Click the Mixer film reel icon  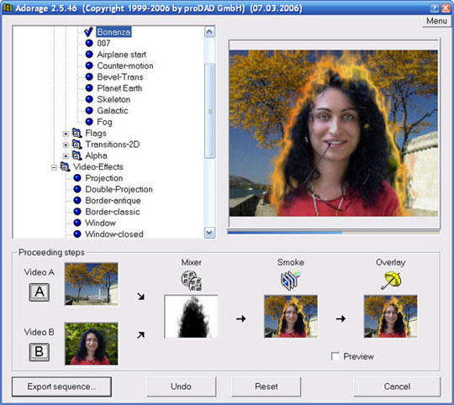(x=192, y=281)
